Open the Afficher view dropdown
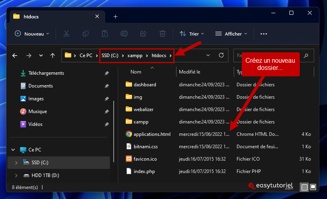This screenshot has width=327, height=199. pyautogui.click(x=231, y=34)
